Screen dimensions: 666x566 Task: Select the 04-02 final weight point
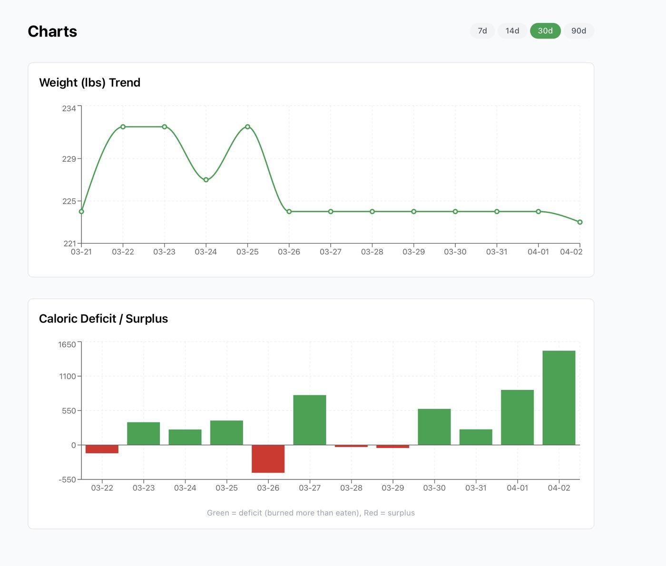click(x=580, y=222)
